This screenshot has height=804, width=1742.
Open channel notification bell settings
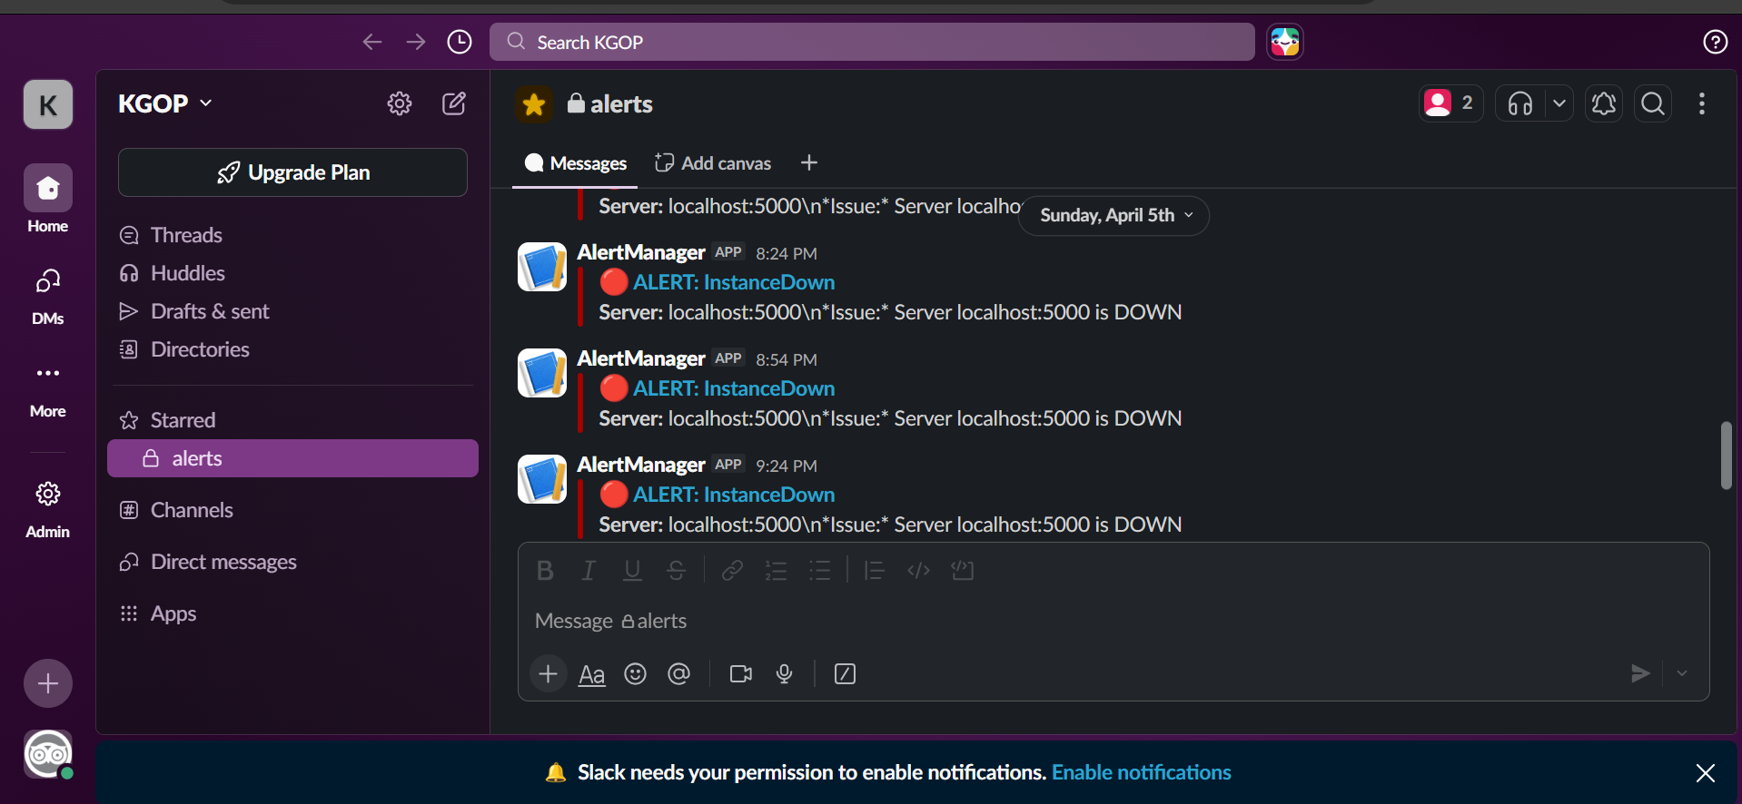[x=1604, y=103]
